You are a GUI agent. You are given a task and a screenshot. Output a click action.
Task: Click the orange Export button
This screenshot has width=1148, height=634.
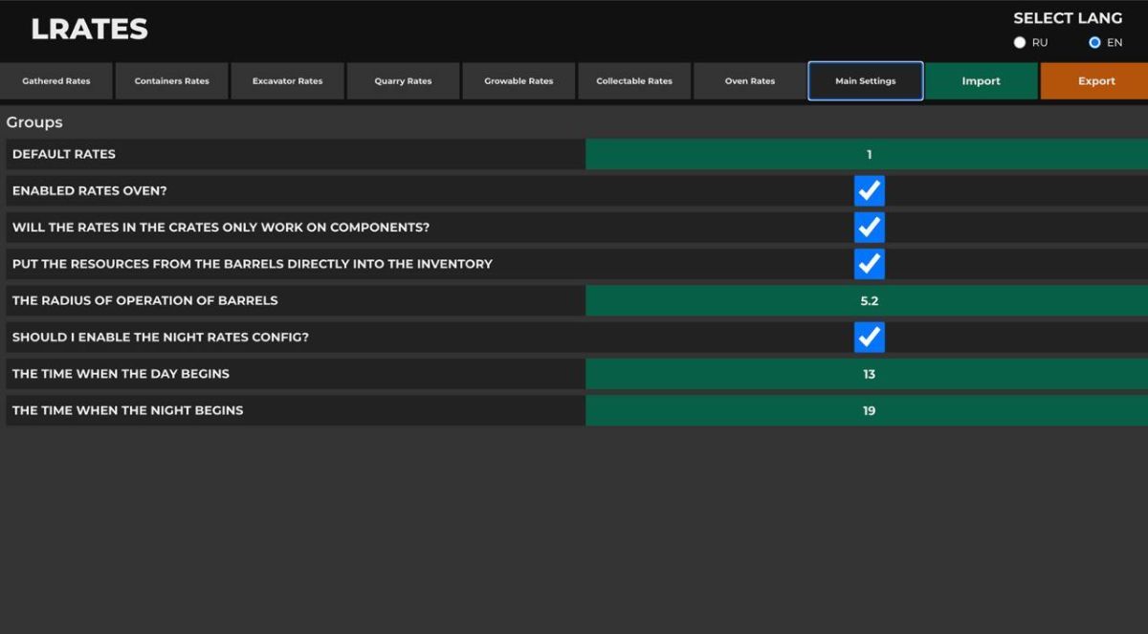pyautogui.click(x=1096, y=81)
